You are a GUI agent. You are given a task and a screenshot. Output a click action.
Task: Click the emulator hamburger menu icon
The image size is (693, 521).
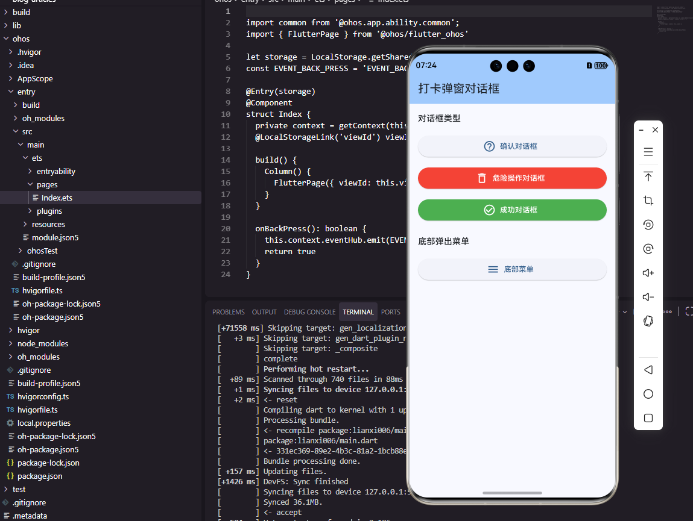[x=648, y=152]
